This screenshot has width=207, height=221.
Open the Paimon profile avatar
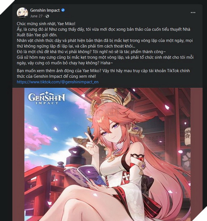(22, 13)
